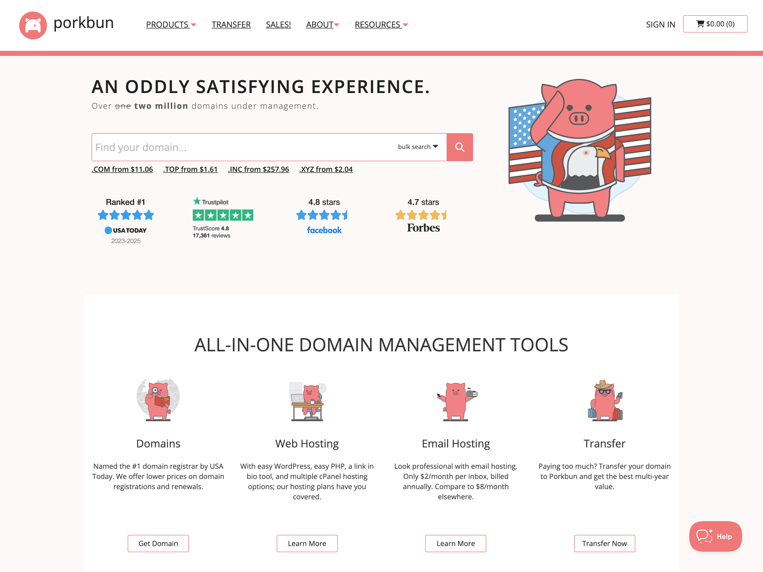This screenshot has width=763, height=572.
Task: Click the porkbun wordmark text
Action: (83, 23)
